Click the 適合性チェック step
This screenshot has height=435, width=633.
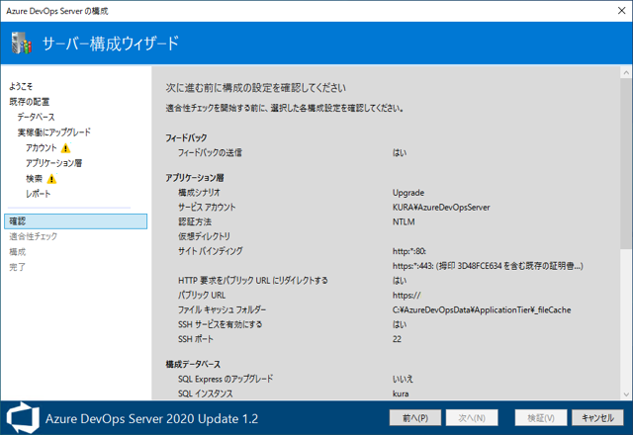coord(33,236)
